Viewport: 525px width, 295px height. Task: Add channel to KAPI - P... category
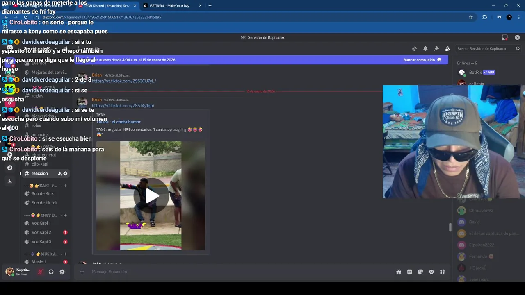pos(65,186)
